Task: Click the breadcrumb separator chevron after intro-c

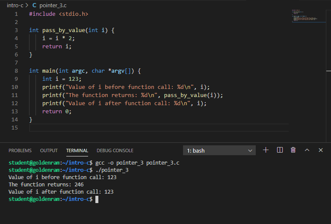Action: point(27,5)
